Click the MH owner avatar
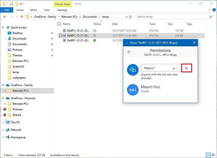217x158 pixels. coord(133,90)
